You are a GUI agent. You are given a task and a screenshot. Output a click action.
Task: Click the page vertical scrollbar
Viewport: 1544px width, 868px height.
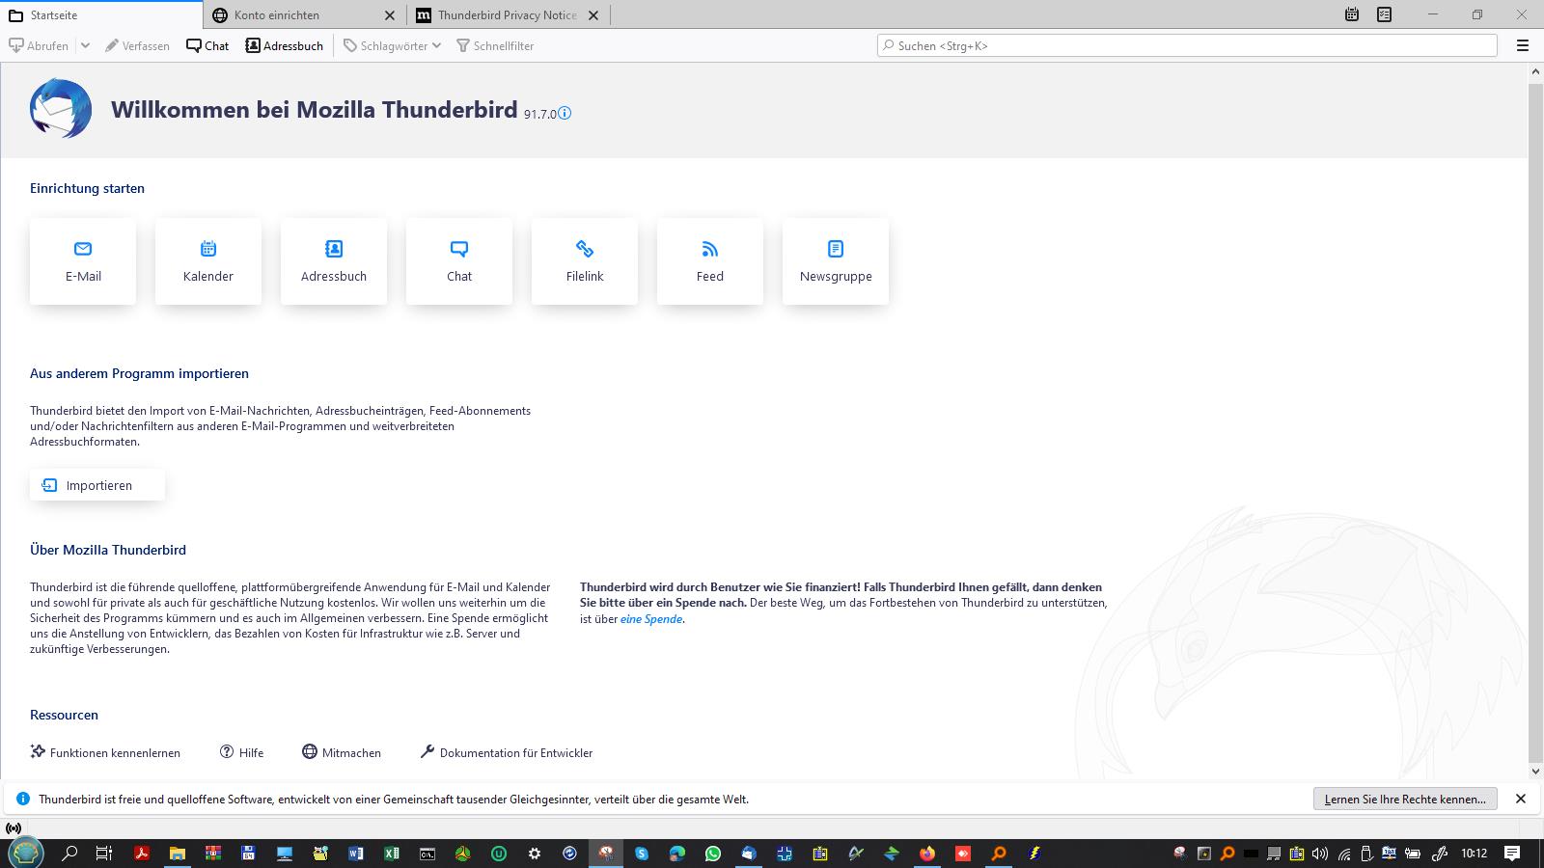coord(1536,424)
